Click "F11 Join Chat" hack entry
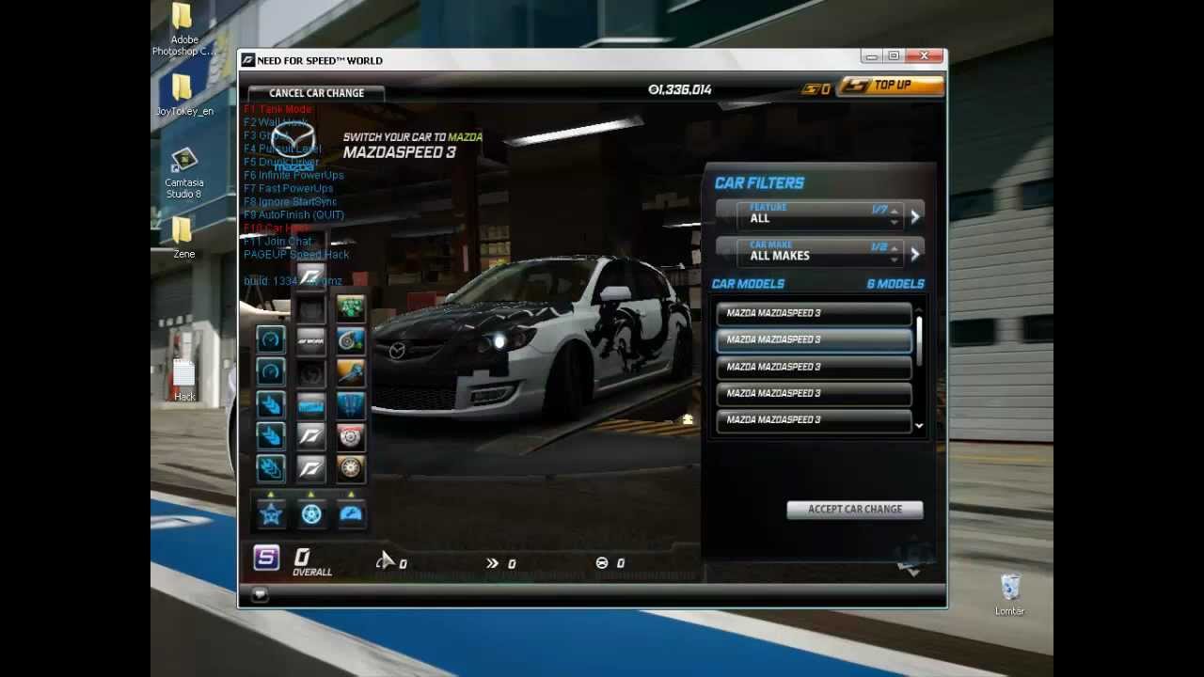Image resolution: width=1204 pixels, height=677 pixels. pos(277,241)
